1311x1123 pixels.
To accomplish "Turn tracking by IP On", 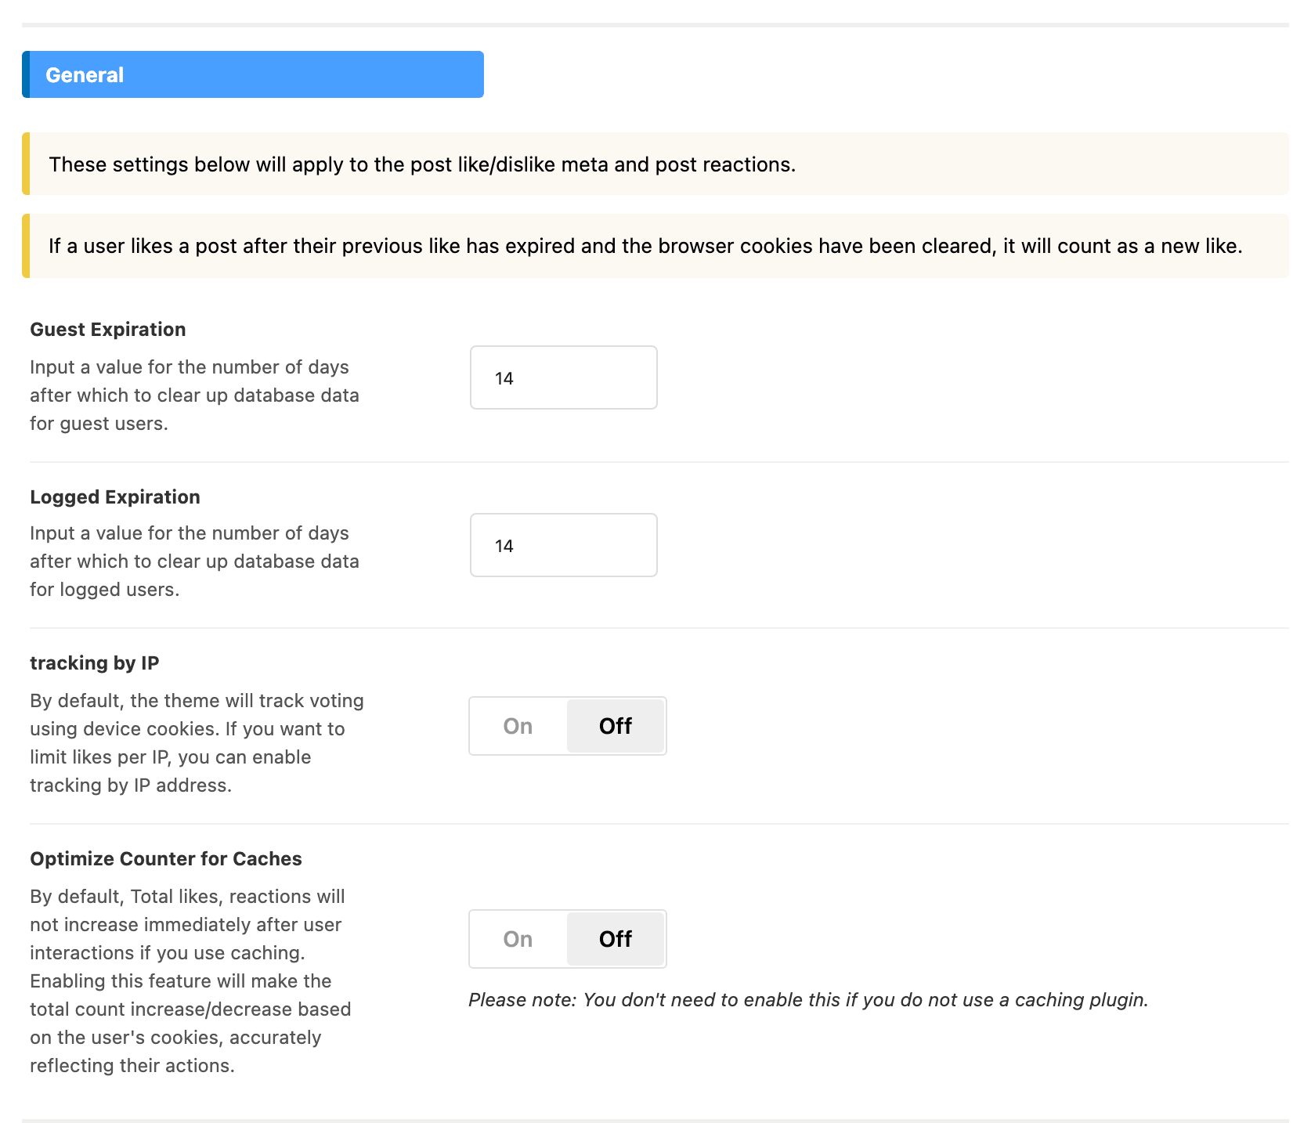I will click(518, 726).
